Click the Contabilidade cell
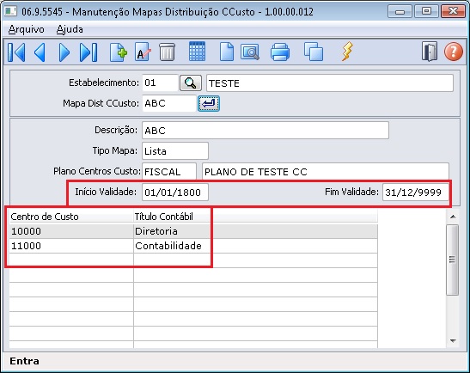This screenshot has height=373, width=470. point(255,246)
